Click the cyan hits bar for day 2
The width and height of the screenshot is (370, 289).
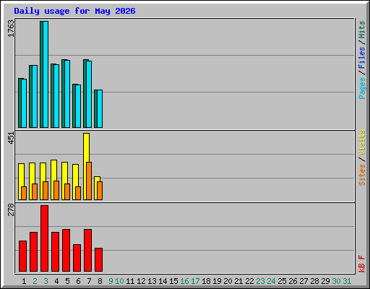[x=35, y=96]
